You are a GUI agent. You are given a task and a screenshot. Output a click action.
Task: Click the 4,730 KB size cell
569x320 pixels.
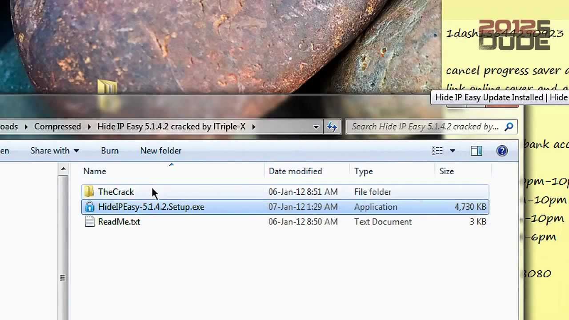coord(470,207)
